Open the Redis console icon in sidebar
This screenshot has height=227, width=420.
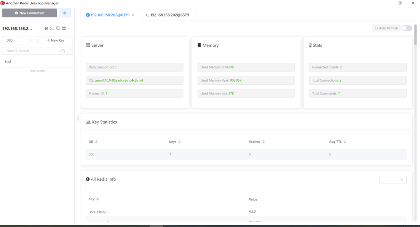tap(52, 28)
